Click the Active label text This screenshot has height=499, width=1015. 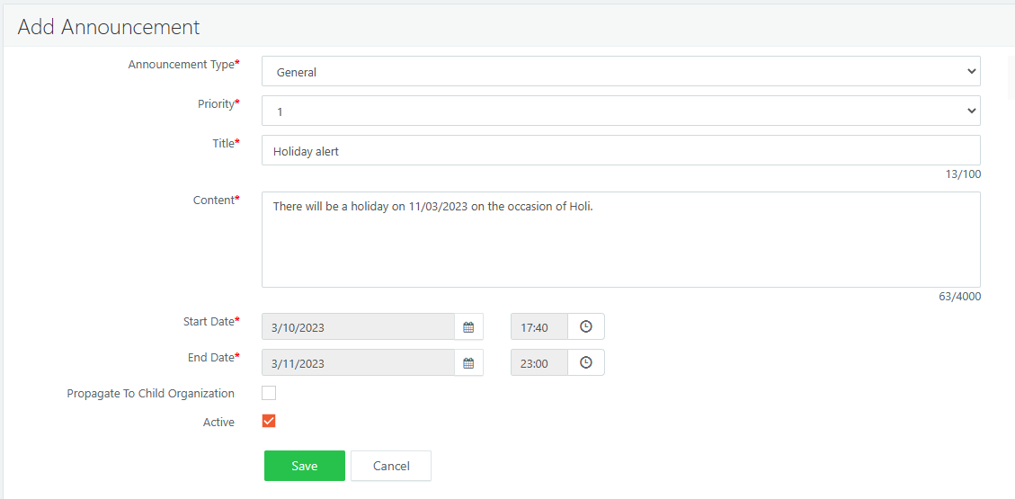218,423
